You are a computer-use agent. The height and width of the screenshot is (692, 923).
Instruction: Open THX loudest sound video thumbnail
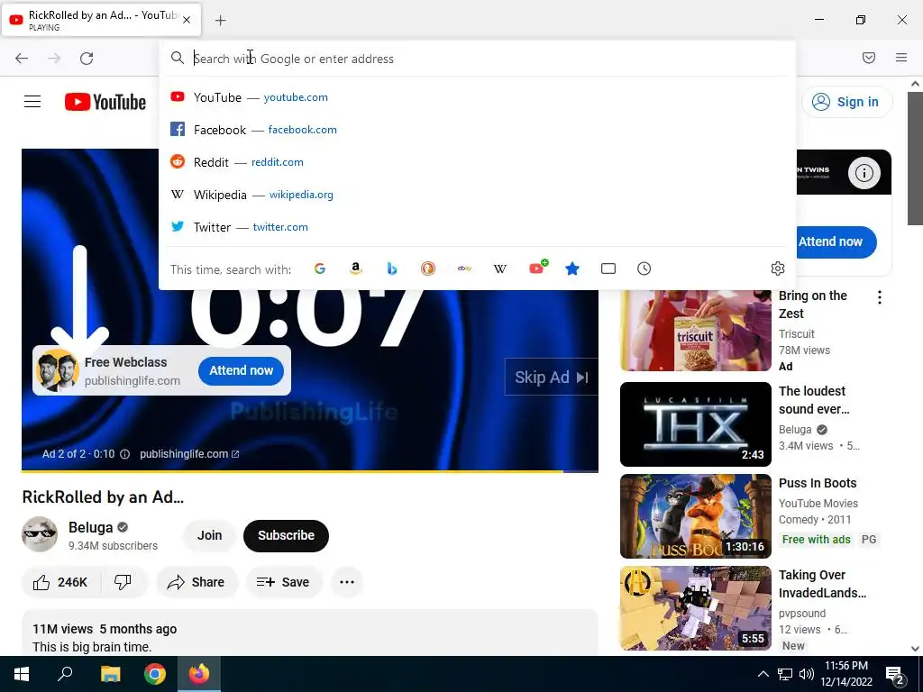(x=696, y=424)
